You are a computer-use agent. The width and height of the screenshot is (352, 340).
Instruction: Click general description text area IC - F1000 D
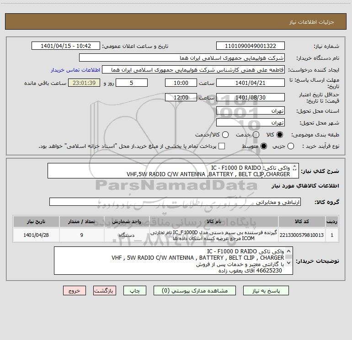tap(173, 171)
